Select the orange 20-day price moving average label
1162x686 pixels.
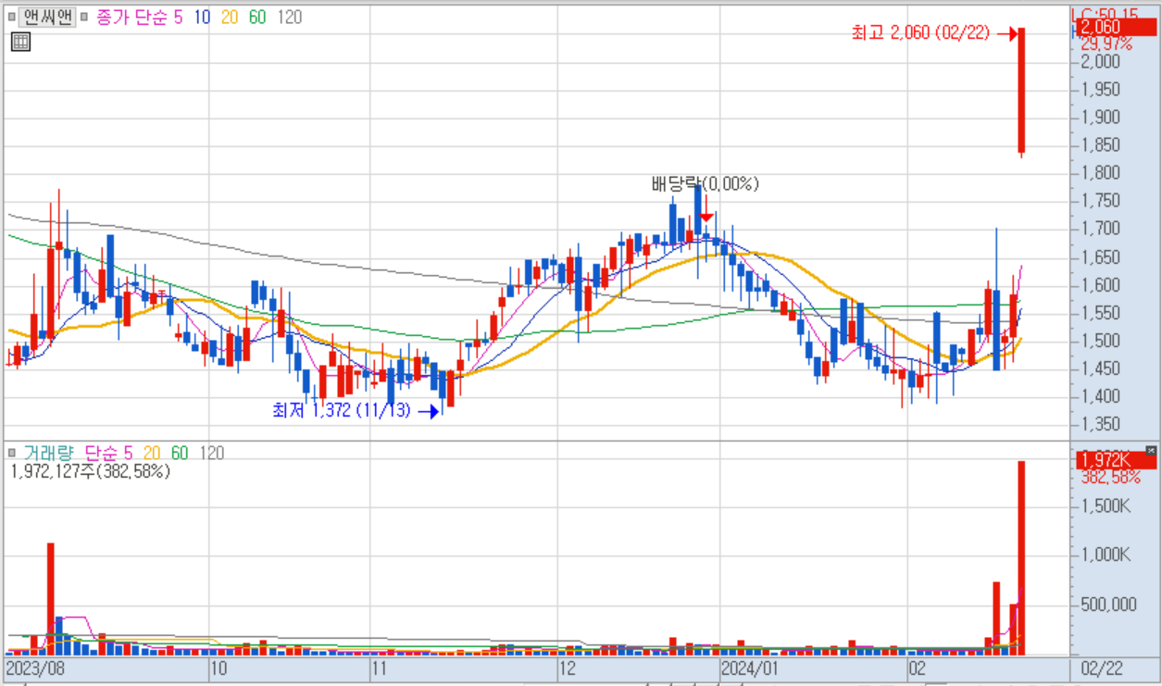(231, 17)
